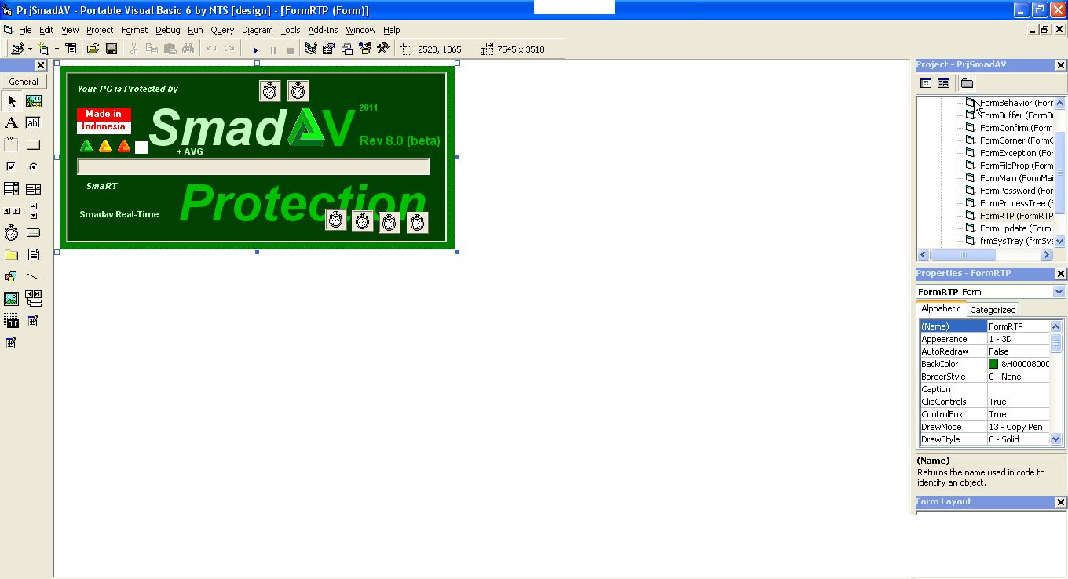Click the Caption property value field
This screenshot has height=579, width=1068.
(1019, 389)
